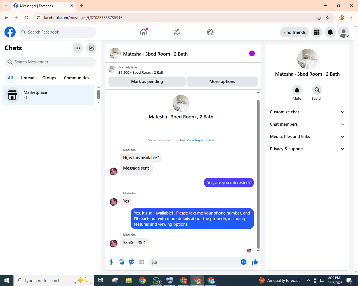
Task: Click the message '5853622801'
Action: 134,243
